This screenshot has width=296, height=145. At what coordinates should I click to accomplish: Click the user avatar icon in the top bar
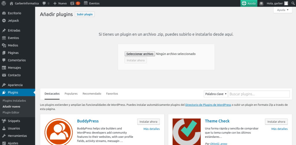[286, 3]
